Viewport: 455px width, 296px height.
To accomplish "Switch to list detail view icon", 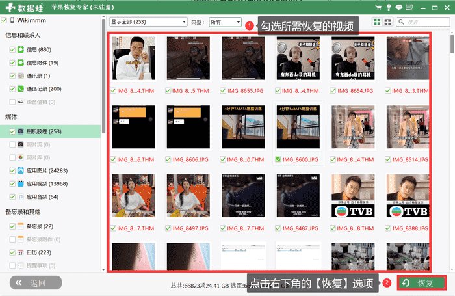I will coord(387,21).
